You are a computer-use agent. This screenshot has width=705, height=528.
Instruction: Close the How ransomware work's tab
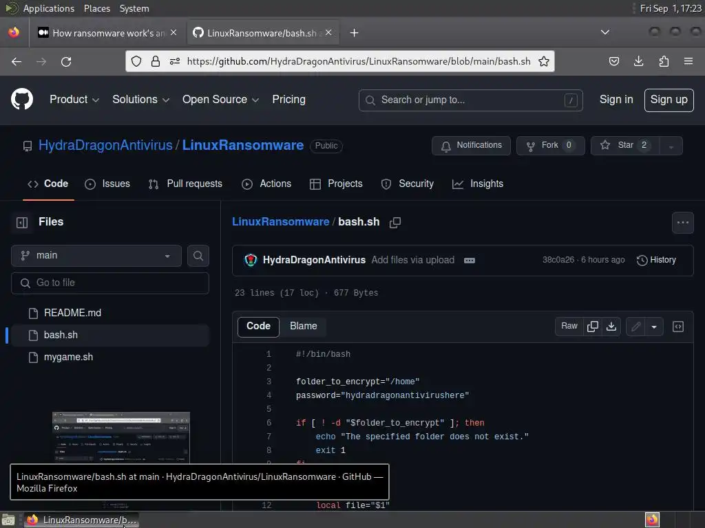click(173, 32)
